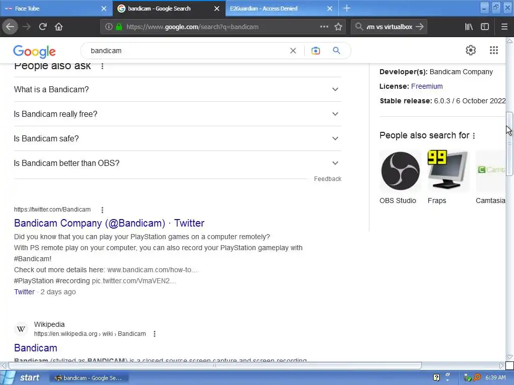Open options dots next to the Twitter result URL

click(x=102, y=210)
